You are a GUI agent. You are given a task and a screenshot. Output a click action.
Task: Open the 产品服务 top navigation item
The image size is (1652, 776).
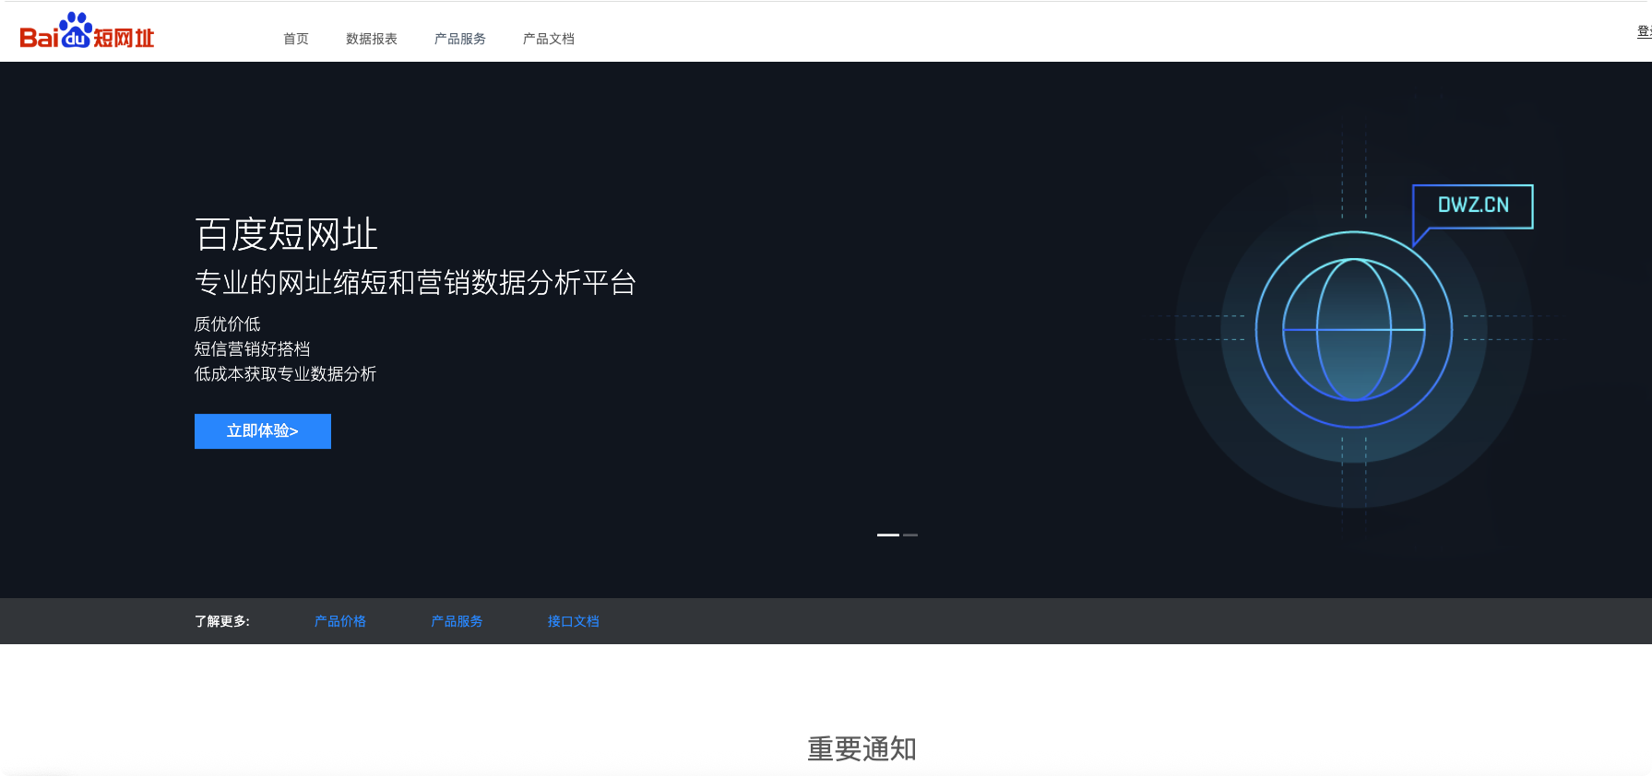point(460,39)
